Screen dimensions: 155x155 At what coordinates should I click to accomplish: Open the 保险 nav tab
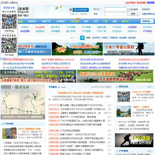pos(115,22)
